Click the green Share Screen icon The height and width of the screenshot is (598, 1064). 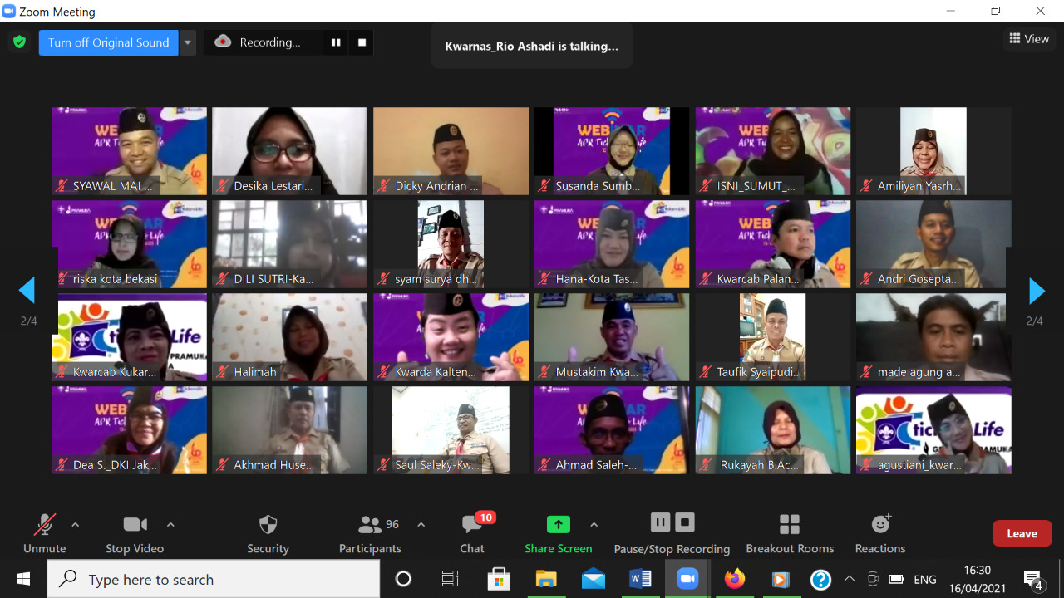tap(558, 524)
